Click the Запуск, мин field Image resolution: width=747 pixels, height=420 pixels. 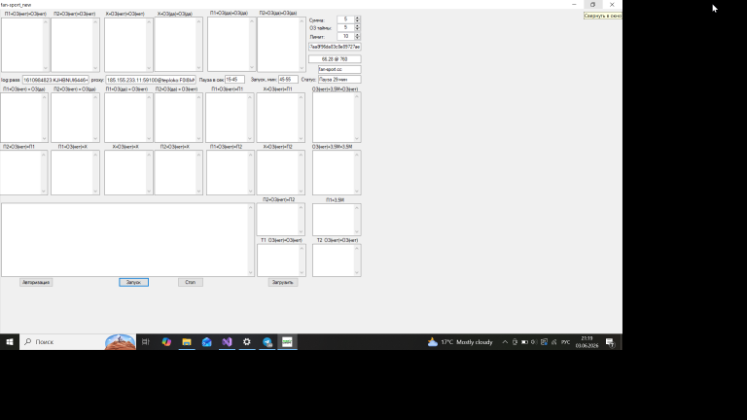[288, 80]
